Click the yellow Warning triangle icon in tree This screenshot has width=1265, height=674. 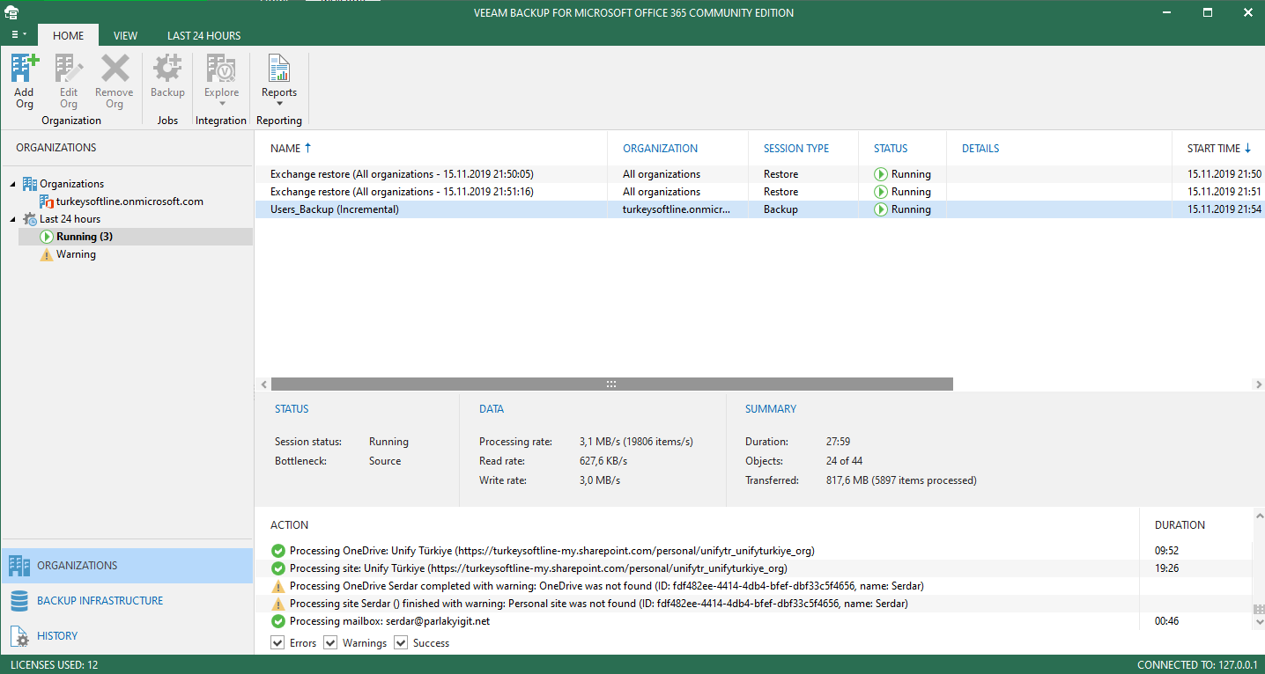click(x=47, y=254)
